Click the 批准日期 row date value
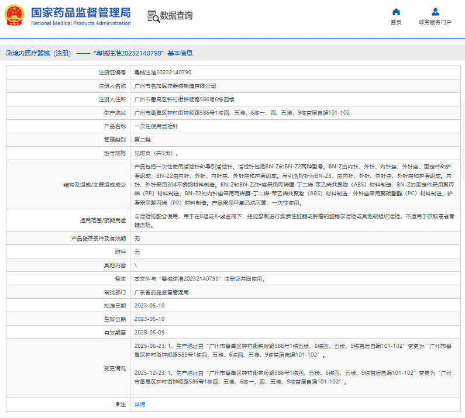This screenshot has height=418, width=465. (149, 305)
